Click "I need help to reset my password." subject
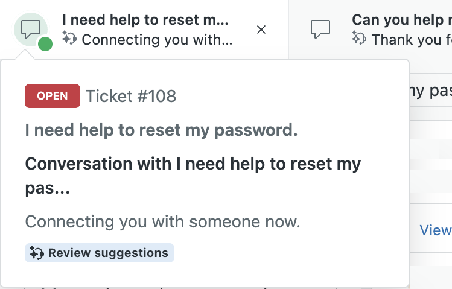 click(x=161, y=130)
